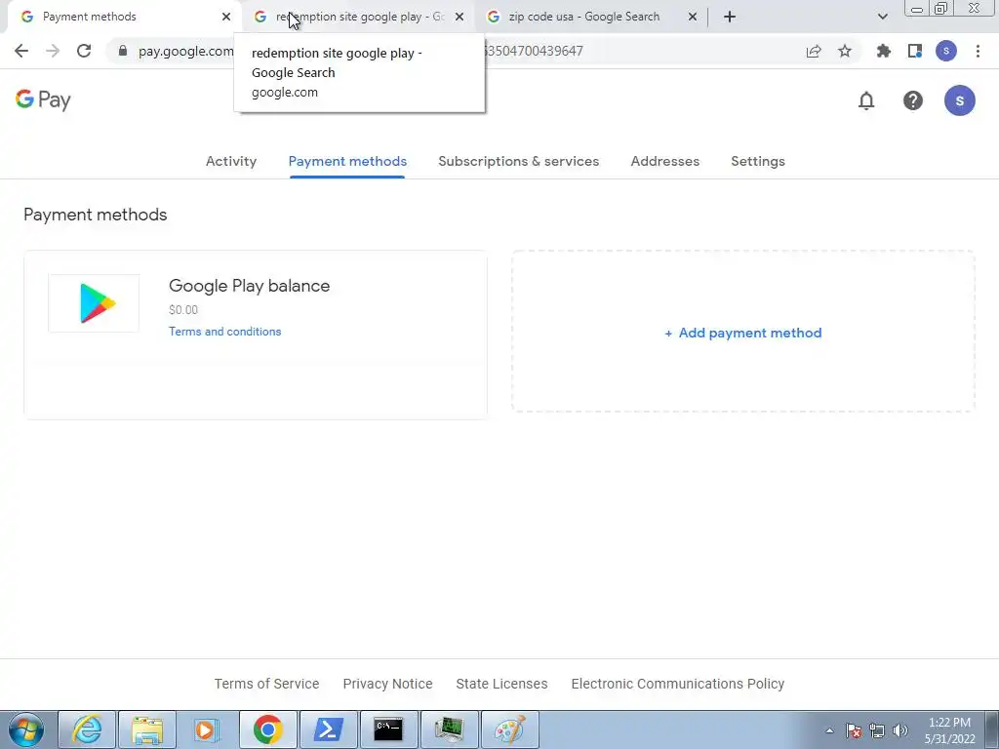Open the Addresses section
The height and width of the screenshot is (749, 999).
pos(665,161)
